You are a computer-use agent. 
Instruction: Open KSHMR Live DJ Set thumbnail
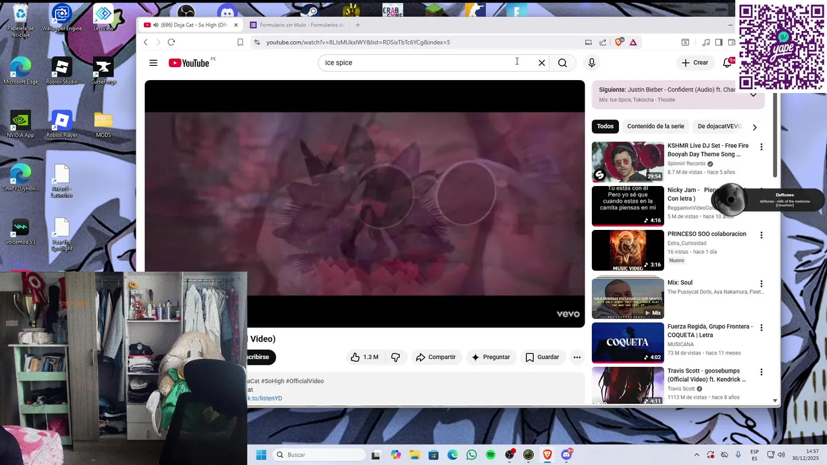tap(627, 161)
